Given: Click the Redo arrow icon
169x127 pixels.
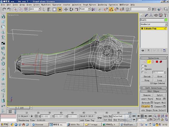Looking at the screenshot, I should pyautogui.click(x=9, y=9).
